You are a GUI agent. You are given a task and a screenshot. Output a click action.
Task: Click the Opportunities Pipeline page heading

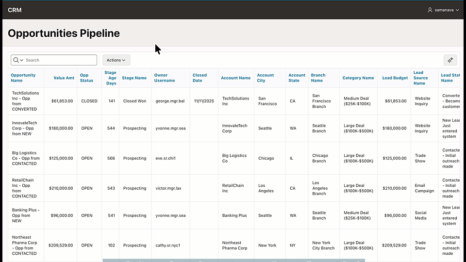[x=64, y=33]
